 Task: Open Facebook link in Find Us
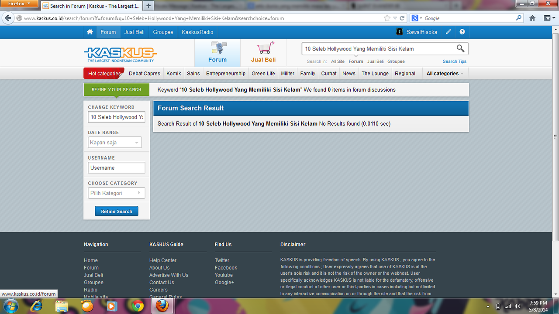pos(226,268)
